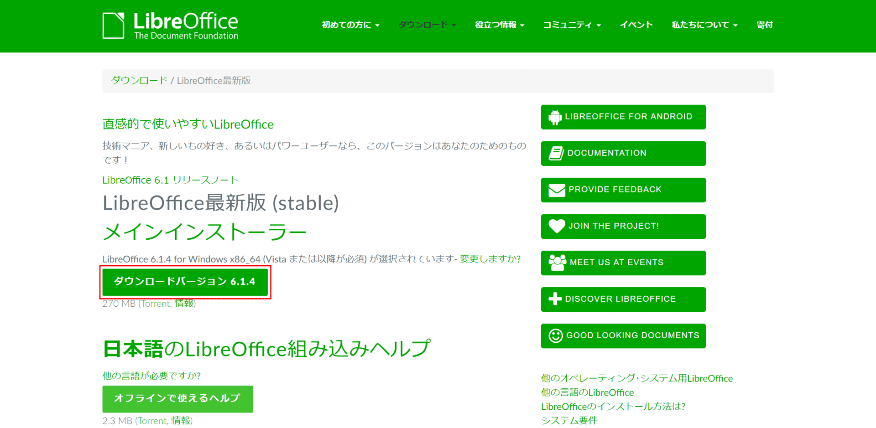
Task: Click the documentation book icon
Action: click(x=556, y=153)
